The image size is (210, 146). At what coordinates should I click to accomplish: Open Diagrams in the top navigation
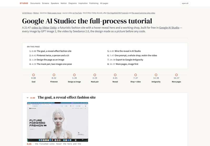(72, 3)
